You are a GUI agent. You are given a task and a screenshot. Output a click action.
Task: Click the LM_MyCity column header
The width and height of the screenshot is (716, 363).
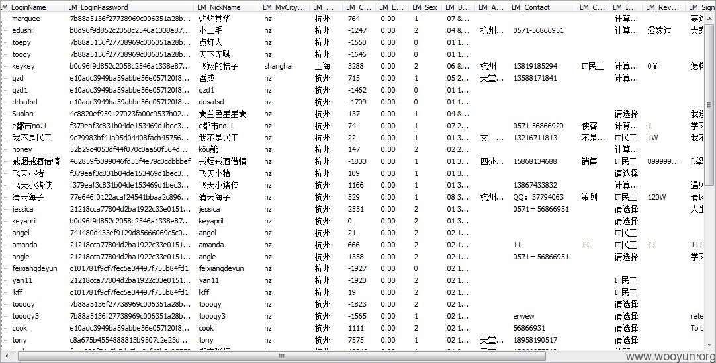click(x=285, y=7)
